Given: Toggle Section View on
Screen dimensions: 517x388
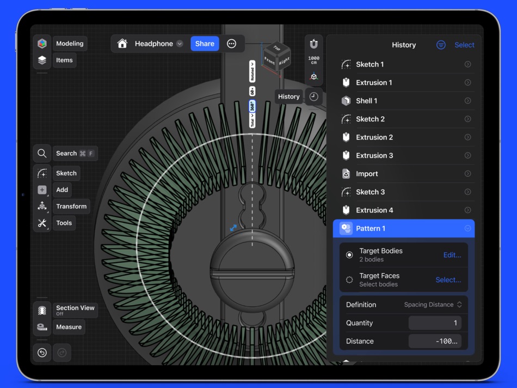Looking at the screenshot, I should [42, 309].
